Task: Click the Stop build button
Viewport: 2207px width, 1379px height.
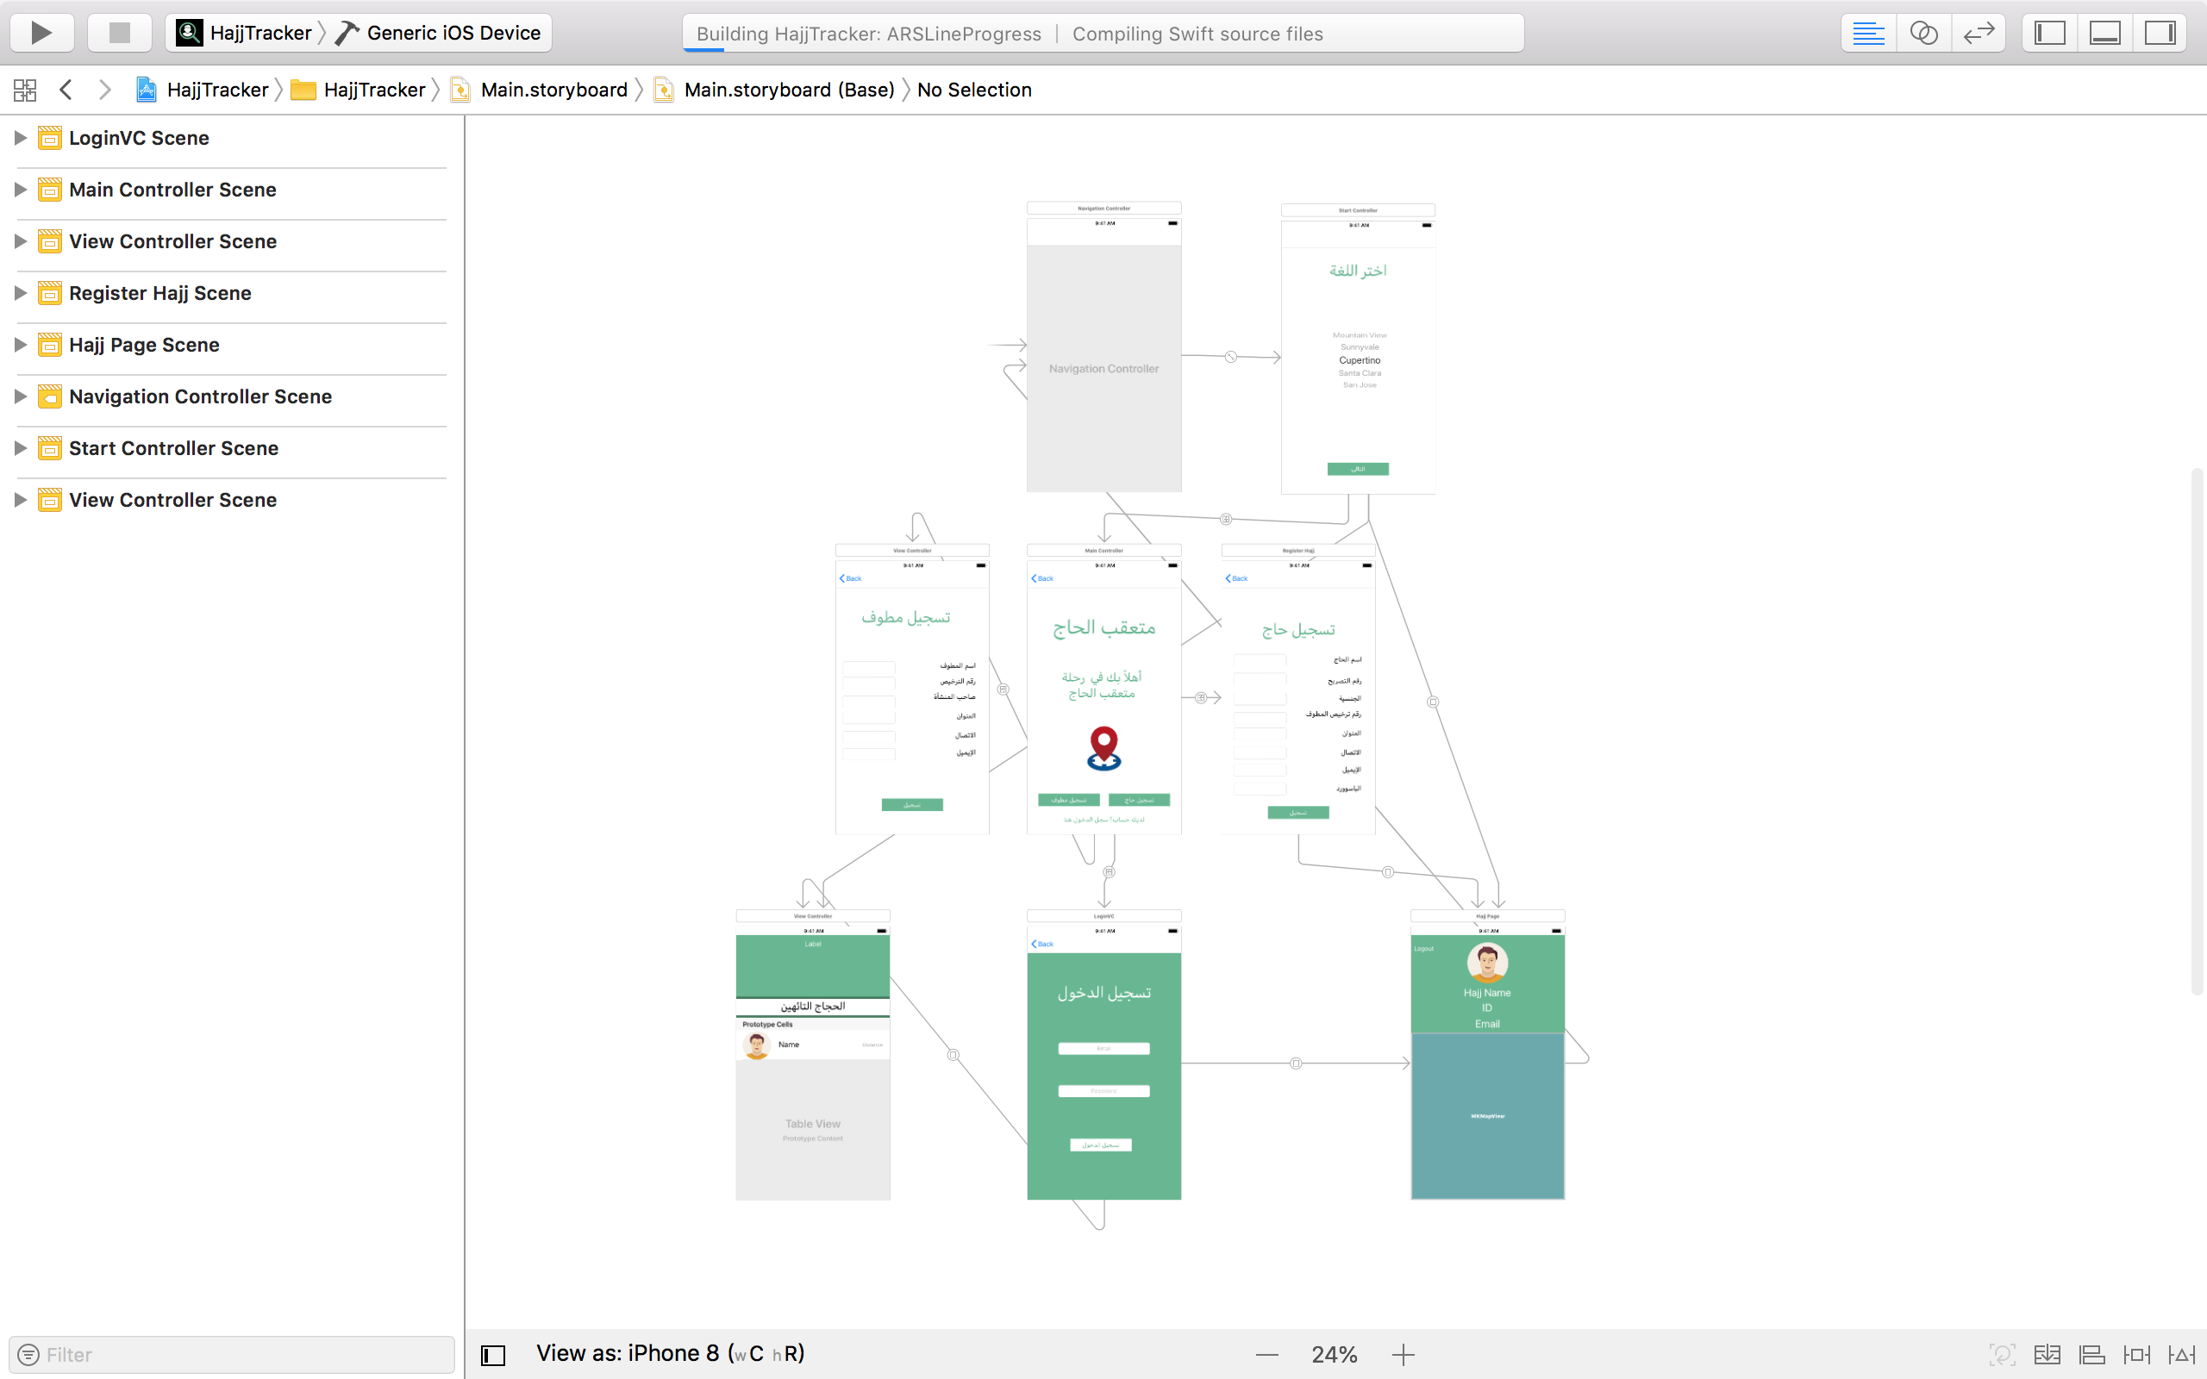Action: 120,33
